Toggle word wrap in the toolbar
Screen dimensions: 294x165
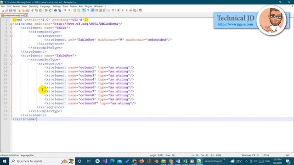pos(84,10)
